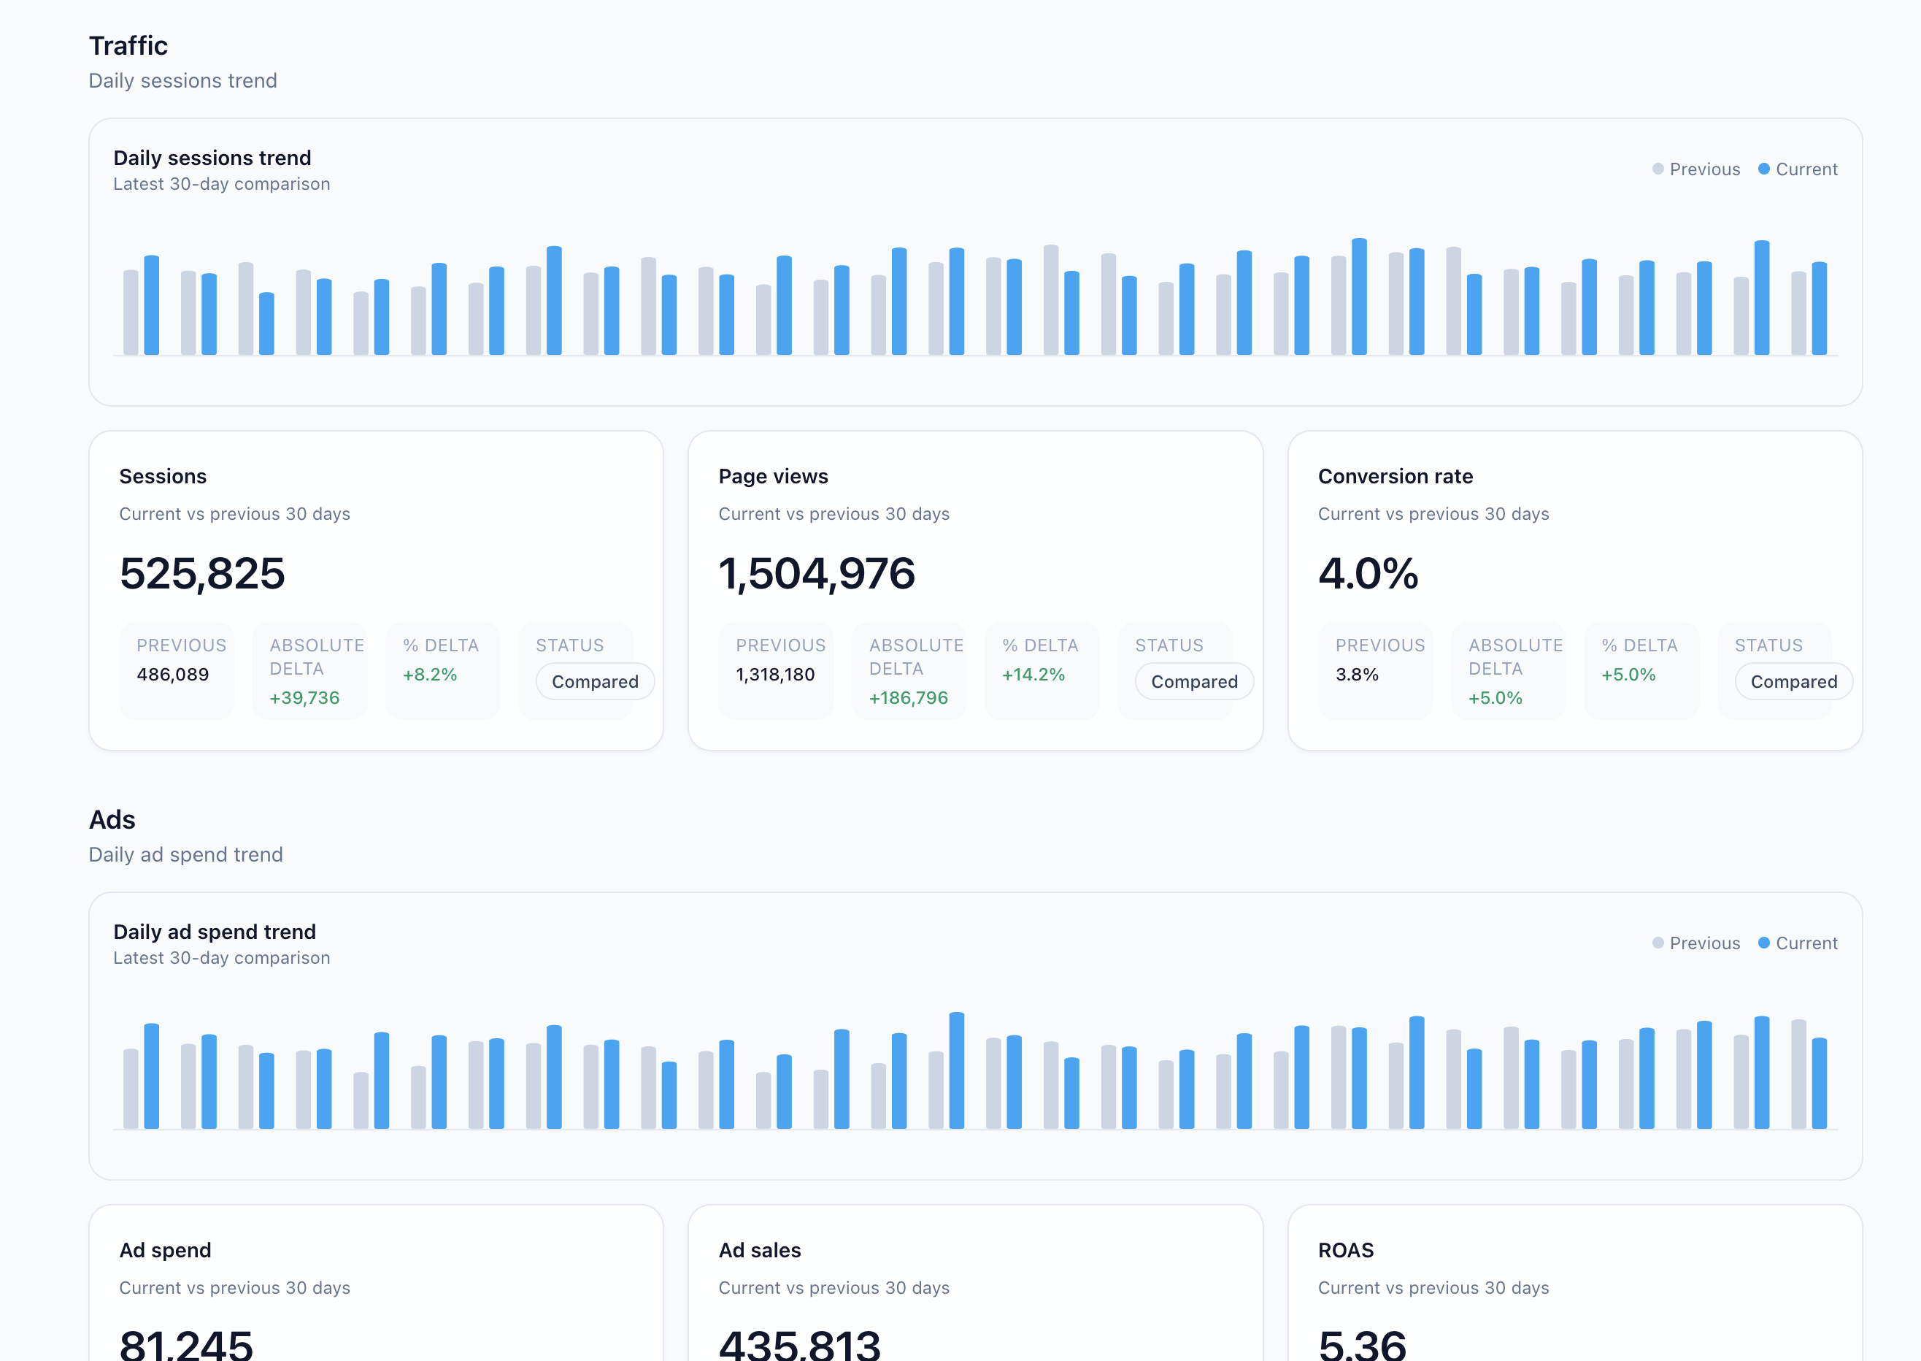Image resolution: width=1921 pixels, height=1361 pixels.
Task: Click 'Current vs previous 30 days' in ROAS card
Action: click(1433, 1287)
